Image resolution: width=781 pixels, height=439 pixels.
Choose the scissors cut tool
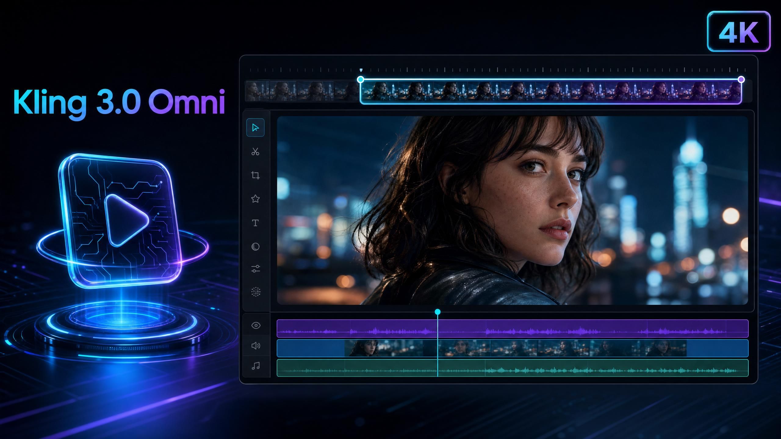[255, 152]
